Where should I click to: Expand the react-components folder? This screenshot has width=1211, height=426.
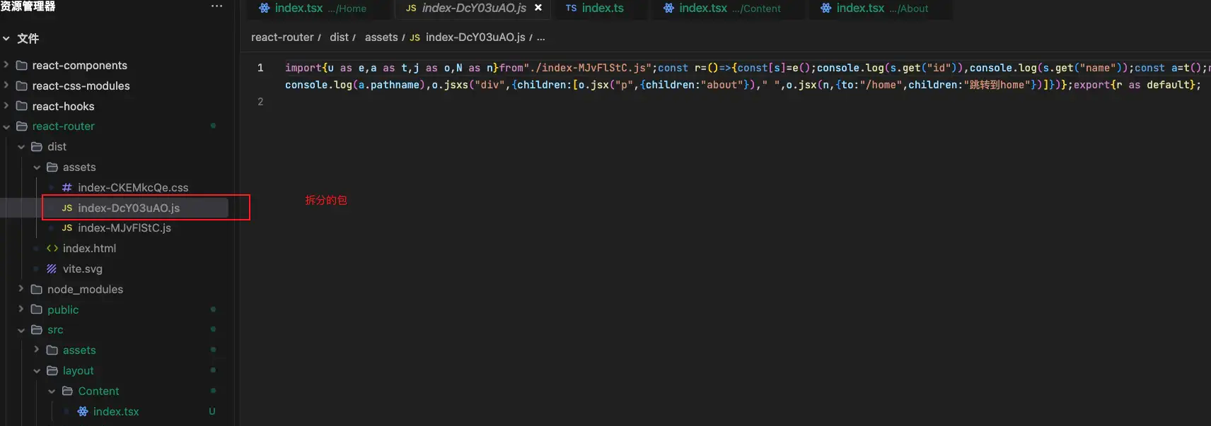6,65
